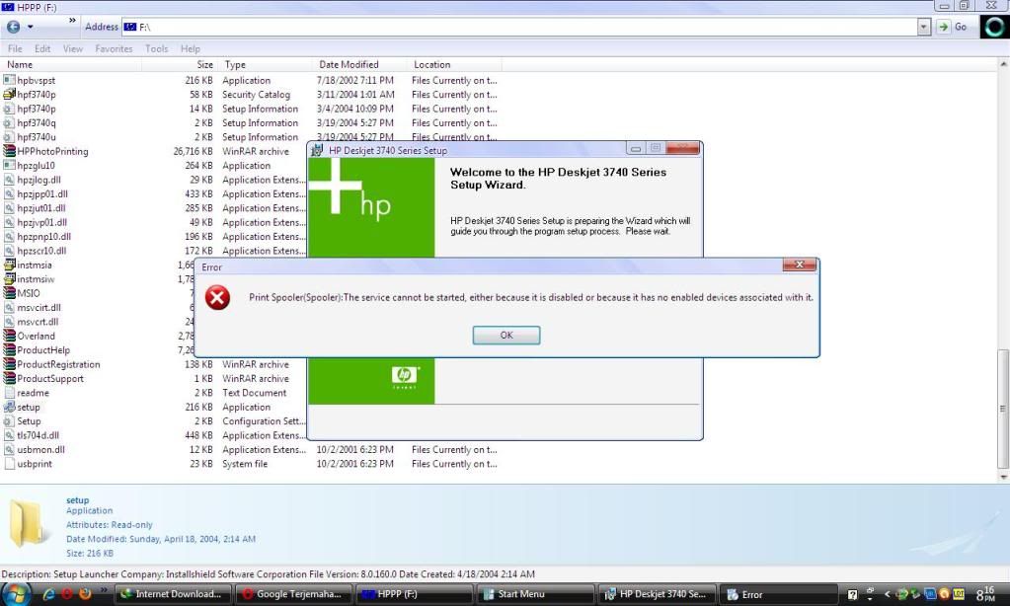Select the file name hpzscr10.dll

pos(41,251)
